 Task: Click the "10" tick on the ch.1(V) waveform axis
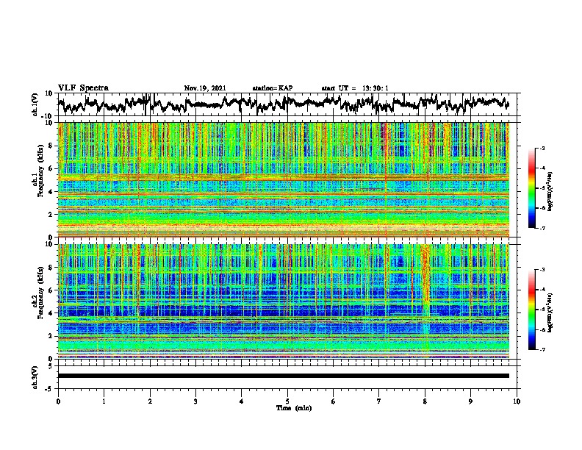pyautogui.click(x=49, y=93)
